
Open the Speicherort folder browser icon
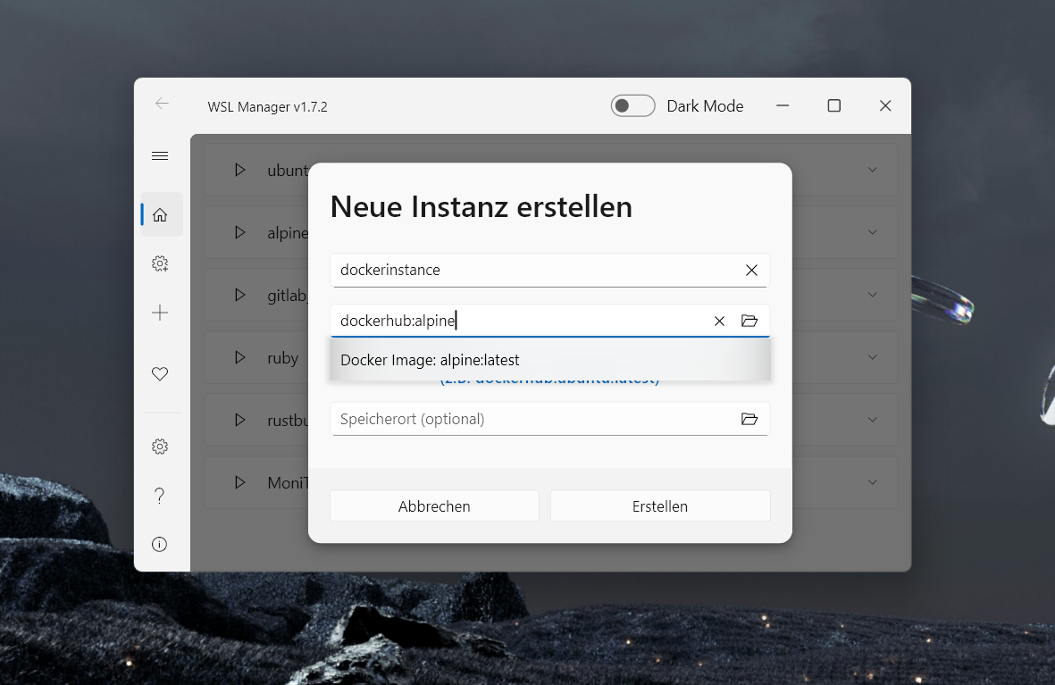point(749,419)
